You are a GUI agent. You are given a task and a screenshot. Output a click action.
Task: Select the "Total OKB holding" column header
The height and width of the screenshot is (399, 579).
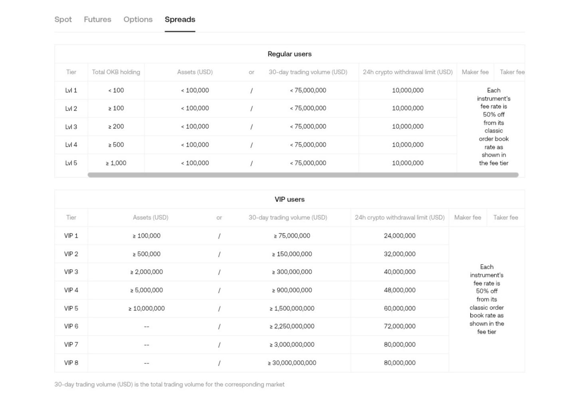pos(116,72)
